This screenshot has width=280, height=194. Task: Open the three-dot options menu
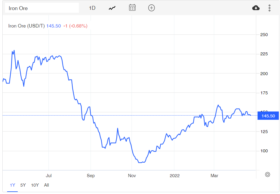pos(269,8)
